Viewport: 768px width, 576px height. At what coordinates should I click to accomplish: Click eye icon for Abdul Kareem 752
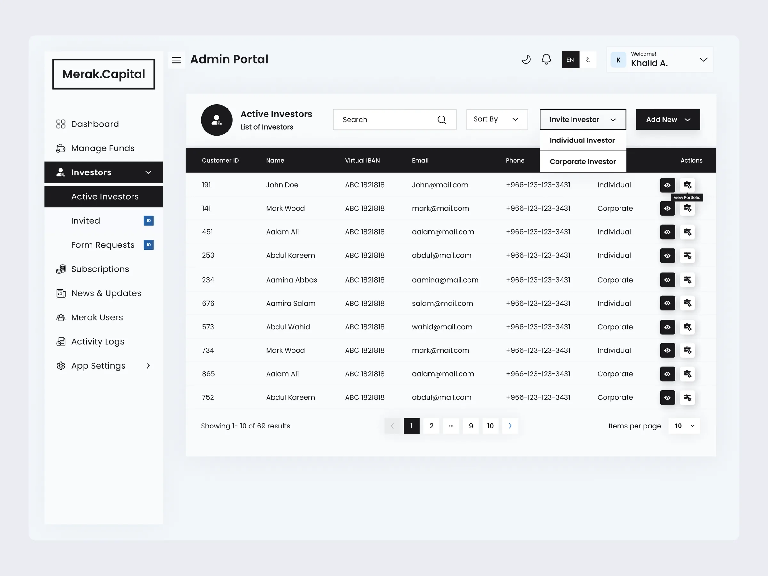pyautogui.click(x=667, y=397)
